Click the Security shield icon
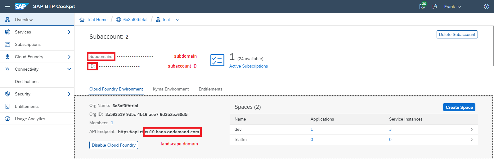 pyautogui.click(x=7, y=94)
